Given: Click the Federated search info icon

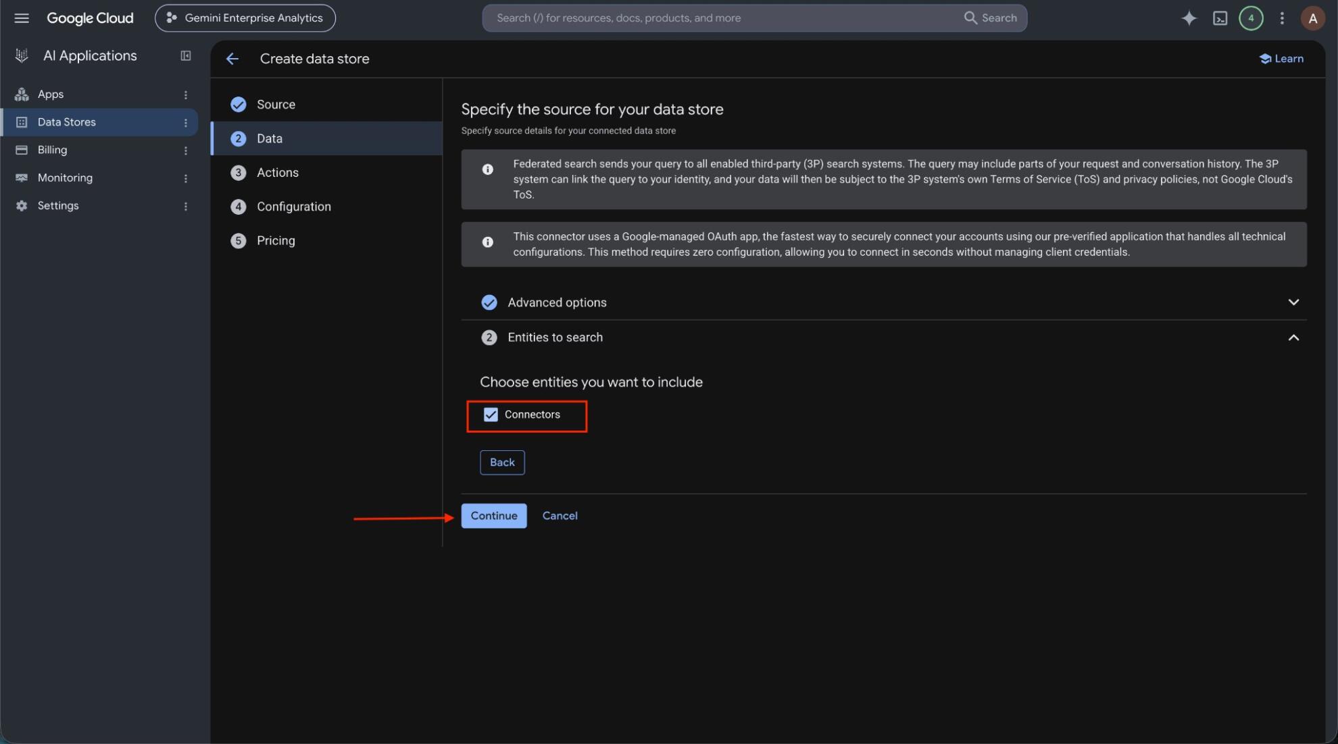Looking at the screenshot, I should pyautogui.click(x=487, y=169).
